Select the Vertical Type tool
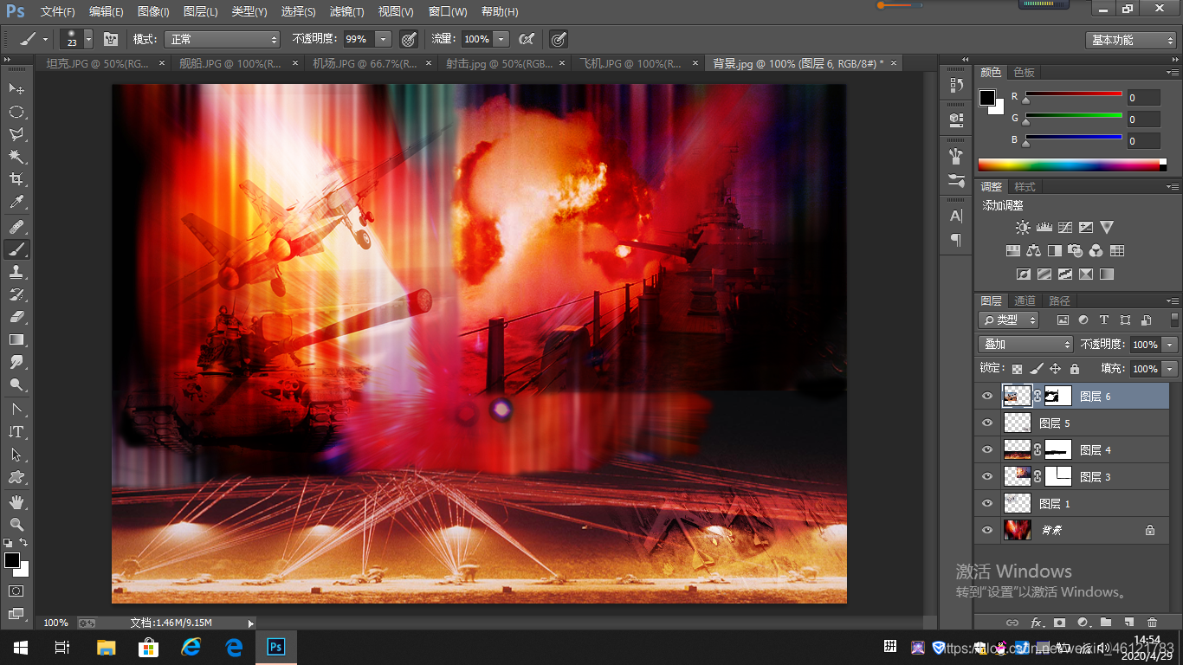The width and height of the screenshot is (1183, 665). (16, 431)
